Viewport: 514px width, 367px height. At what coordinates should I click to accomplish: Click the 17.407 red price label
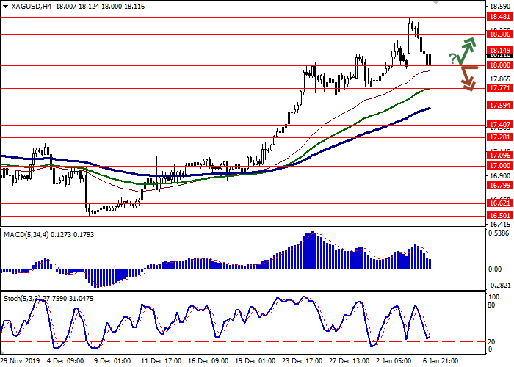[x=499, y=125]
